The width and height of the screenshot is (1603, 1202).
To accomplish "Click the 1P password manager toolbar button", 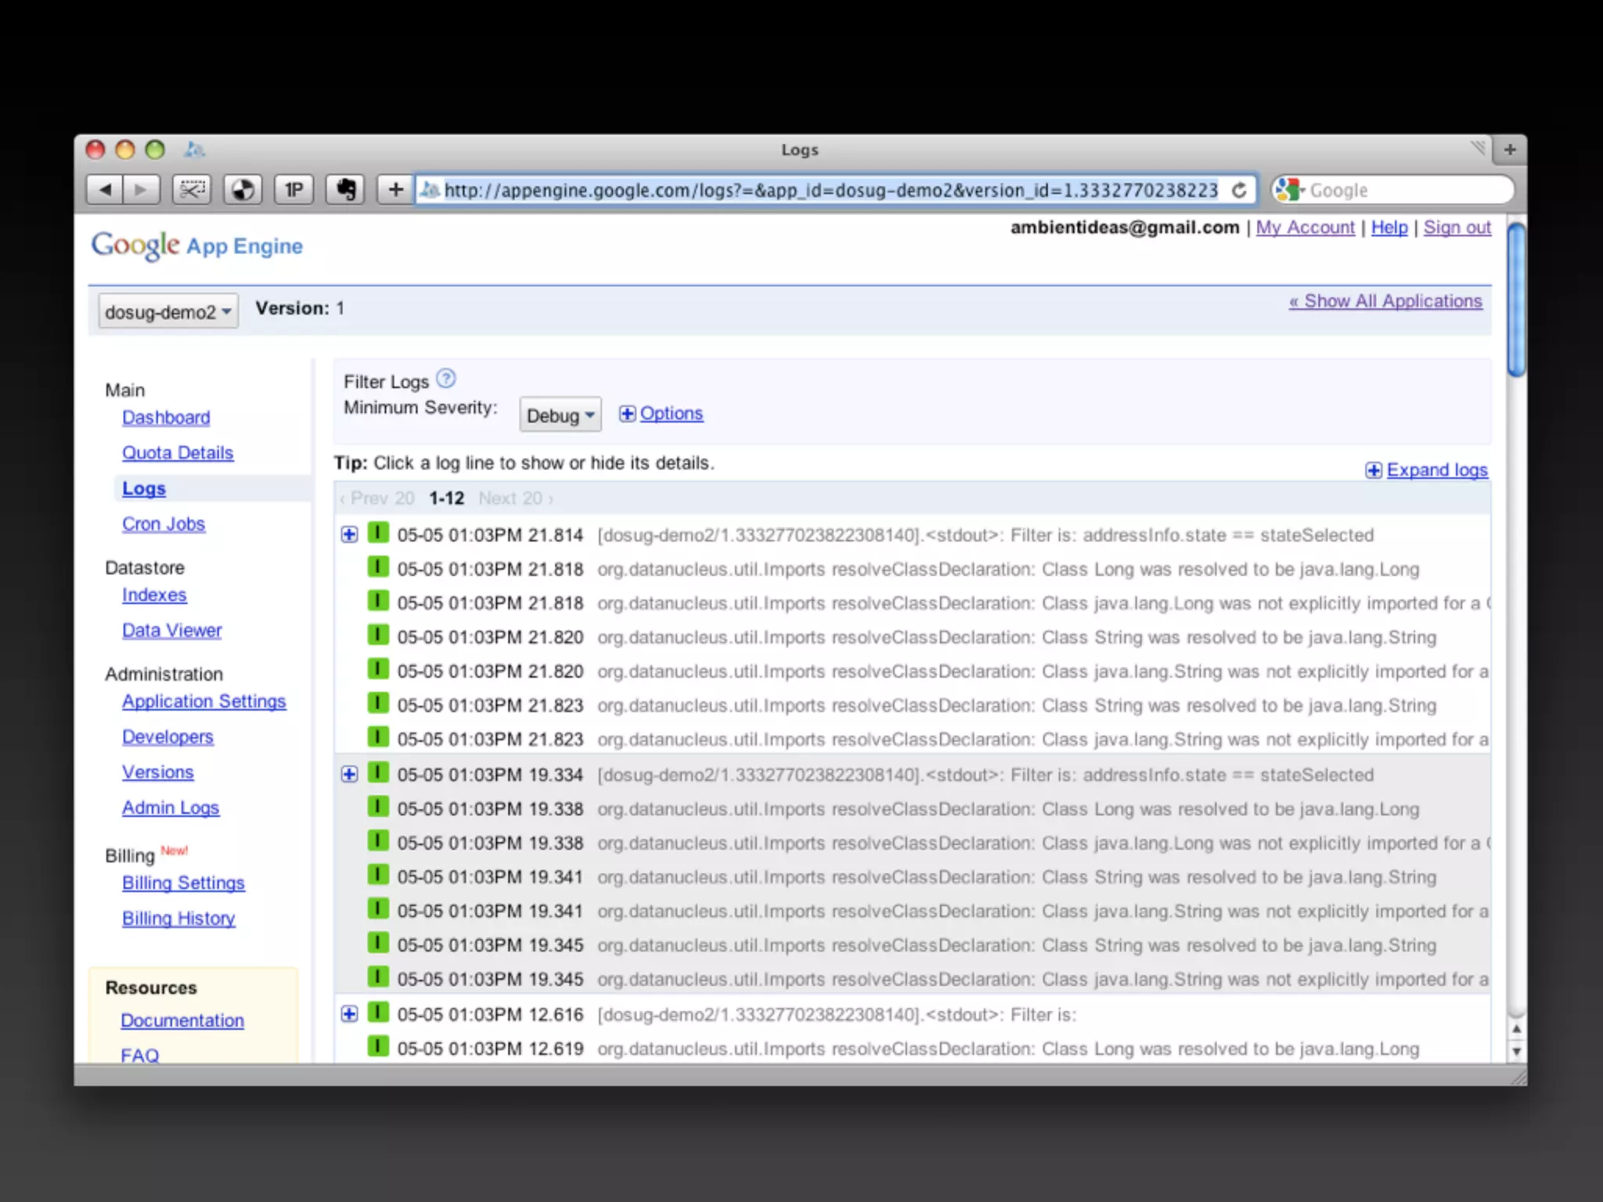I will tap(294, 189).
